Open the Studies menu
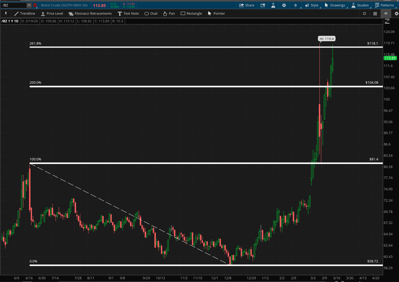 (360, 5)
